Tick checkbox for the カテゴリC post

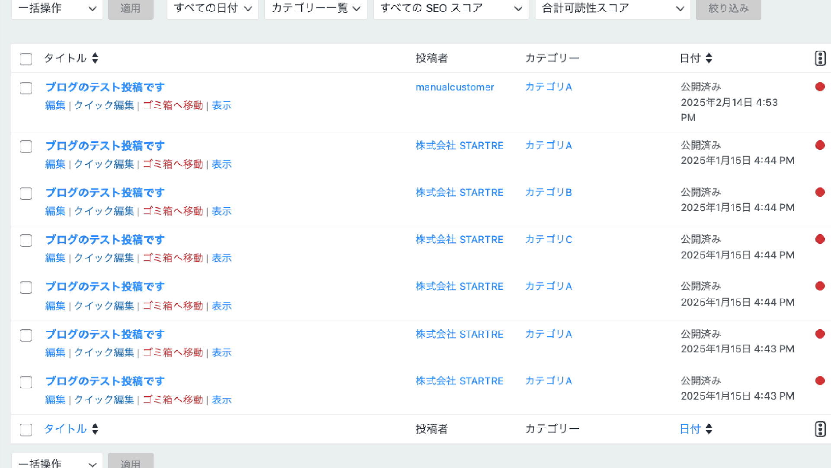pyautogui.click(x=26, y=240)
